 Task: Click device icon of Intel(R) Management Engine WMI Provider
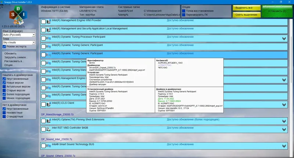[x=49, y=22]
